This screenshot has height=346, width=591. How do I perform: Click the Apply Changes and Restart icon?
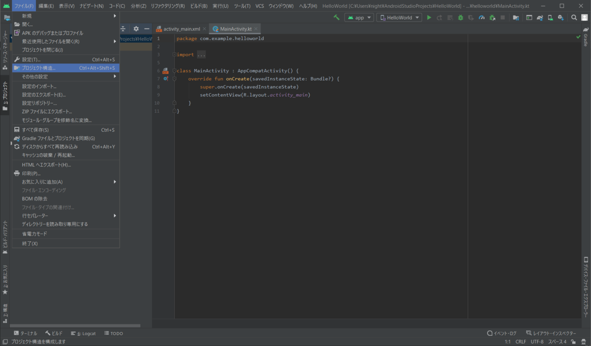[x=439, y=17]
